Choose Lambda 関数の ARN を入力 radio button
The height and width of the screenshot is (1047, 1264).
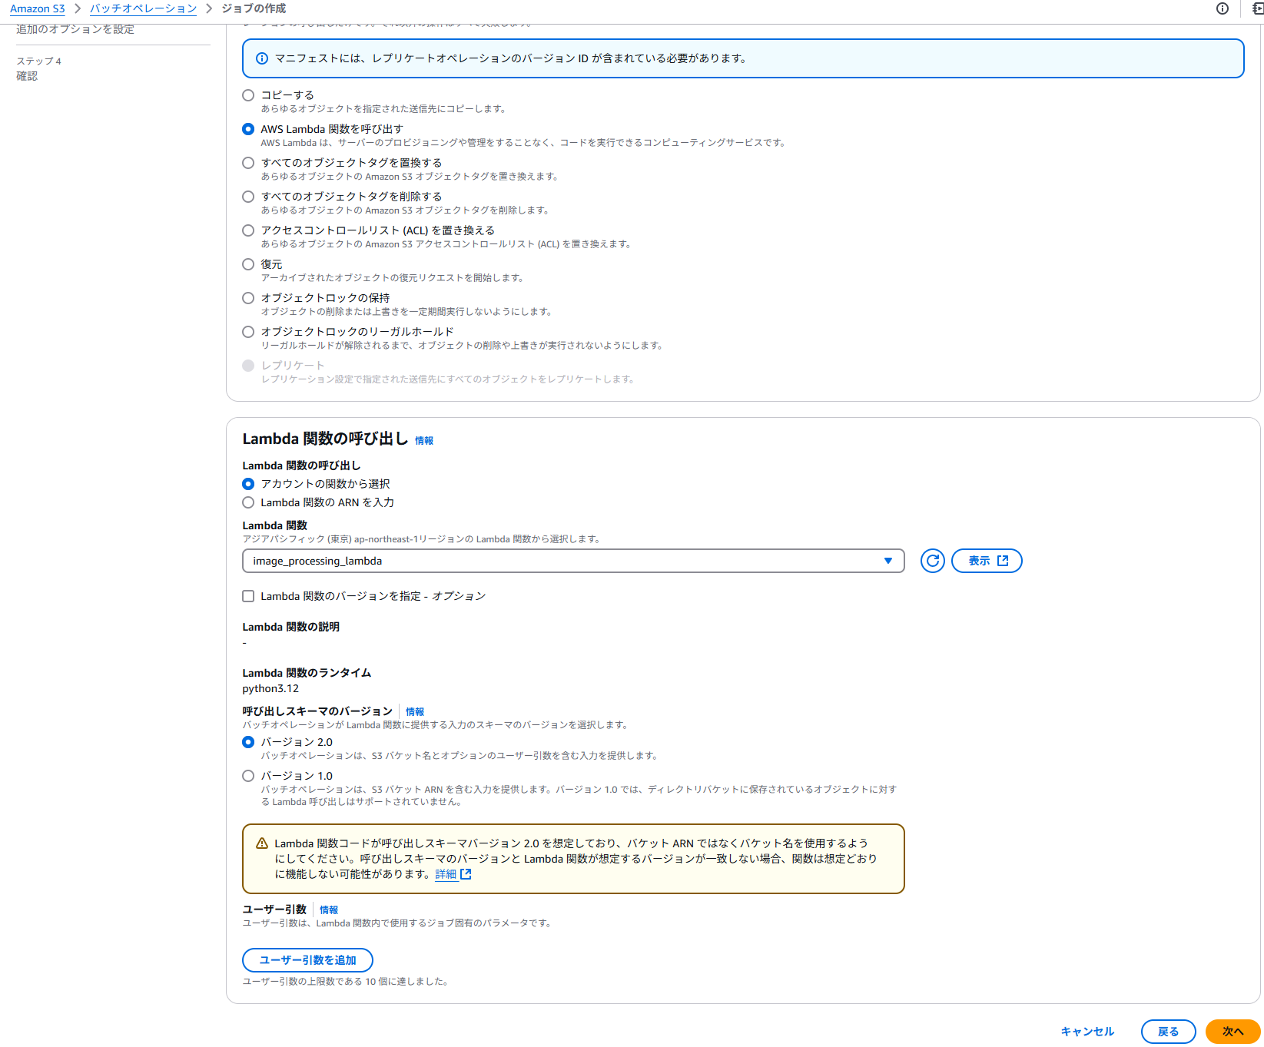(x=248, y=502)
